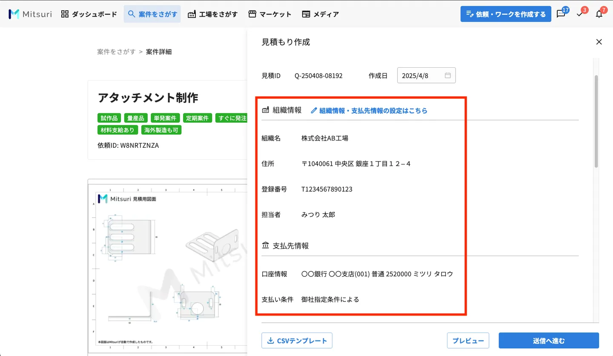Go to 工場をさがす in navigation

pyautogui.click(x=212, y=14)
